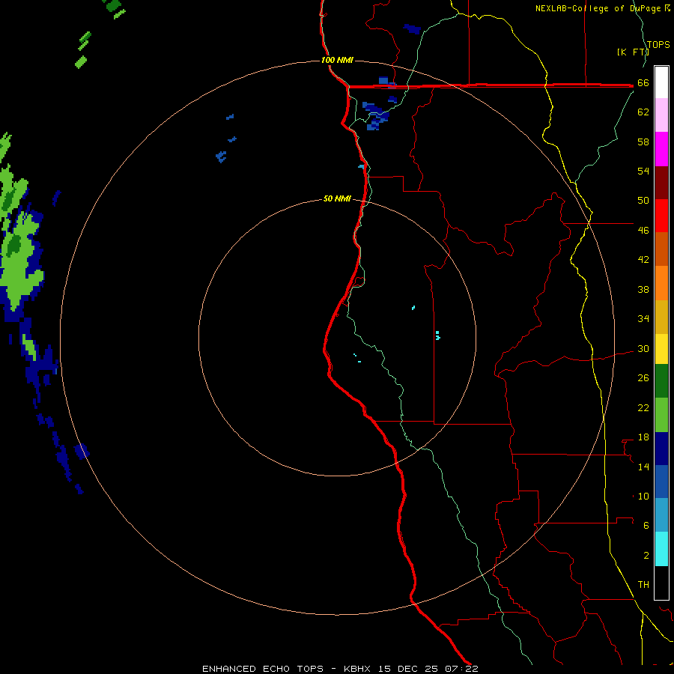This screenshot has height=674, width=674.
Task: Click the "14" legend value
Action: pos(643,467)
